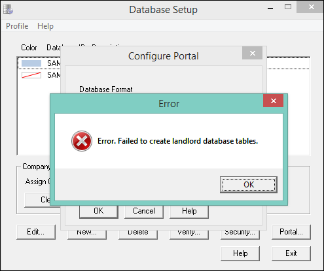Open the Profile menu
The width and height of the screenshot is (324, 271).
click(17, 26)
